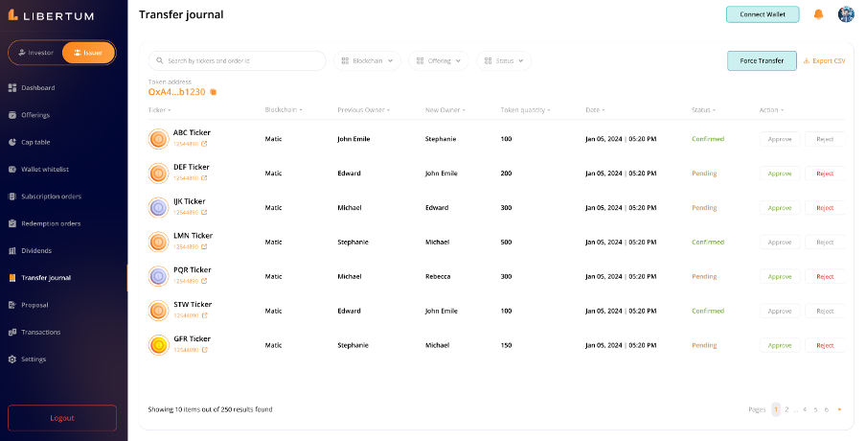Image resolution: width=866 pixels, height=441 pixels.
Task: Sort by Token quantity column header
Action: click(x=525, y=110)
